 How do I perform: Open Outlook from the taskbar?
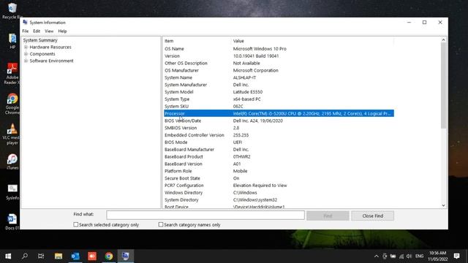[x=75, y=256]
